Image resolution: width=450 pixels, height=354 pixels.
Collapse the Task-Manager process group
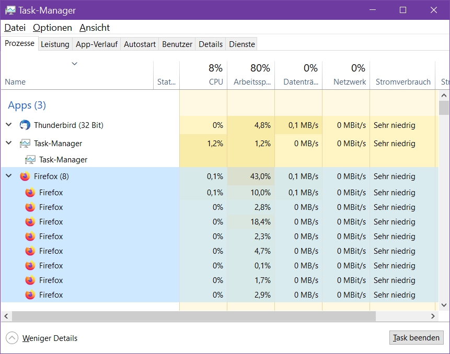8,144
